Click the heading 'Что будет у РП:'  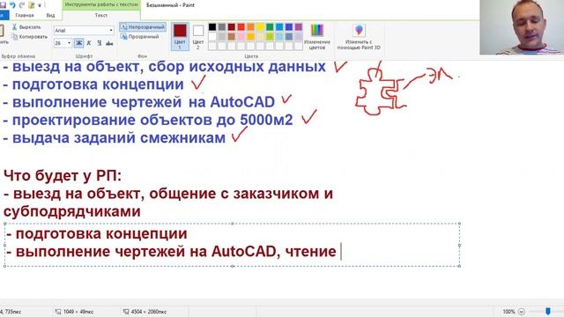[63, 176]
